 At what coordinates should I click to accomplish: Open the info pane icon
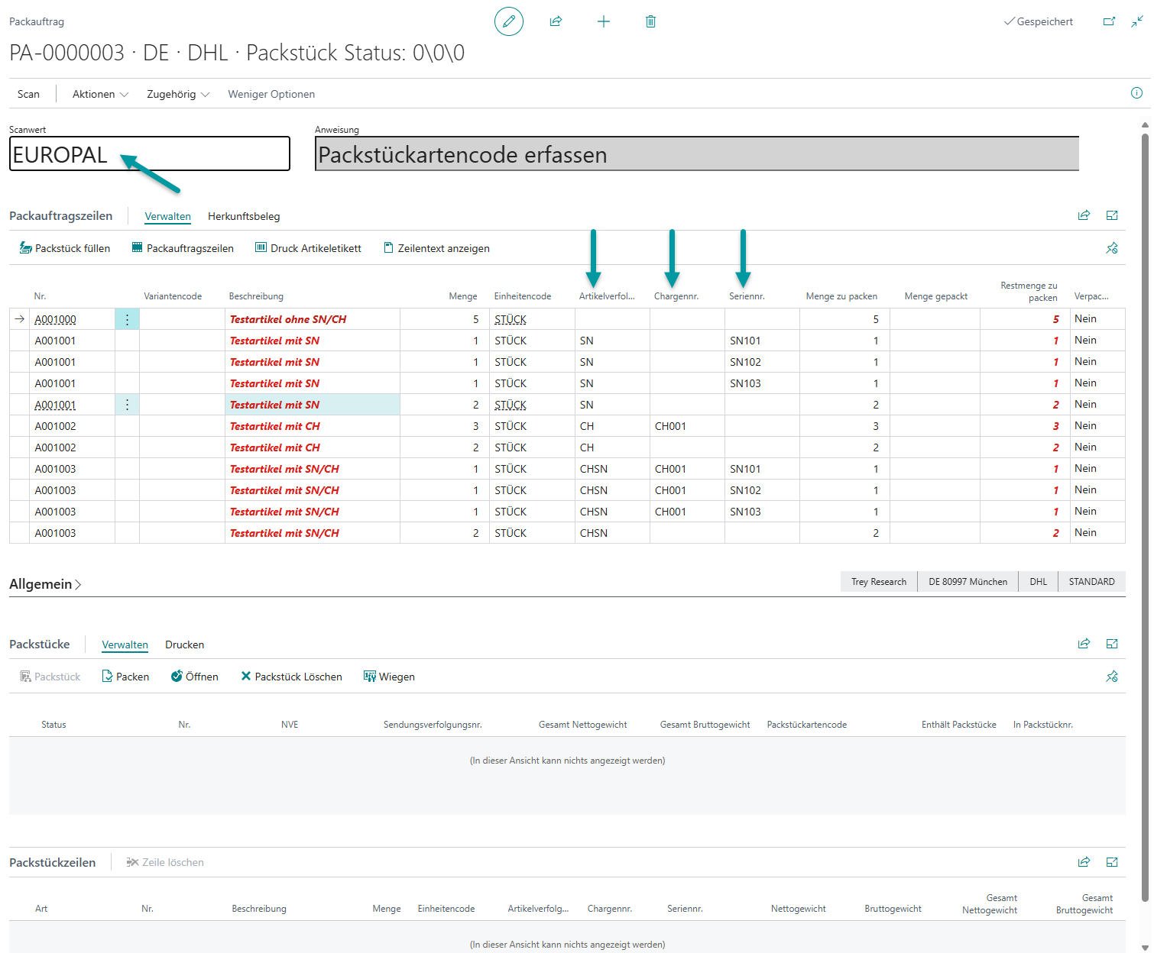[1136, 93]
